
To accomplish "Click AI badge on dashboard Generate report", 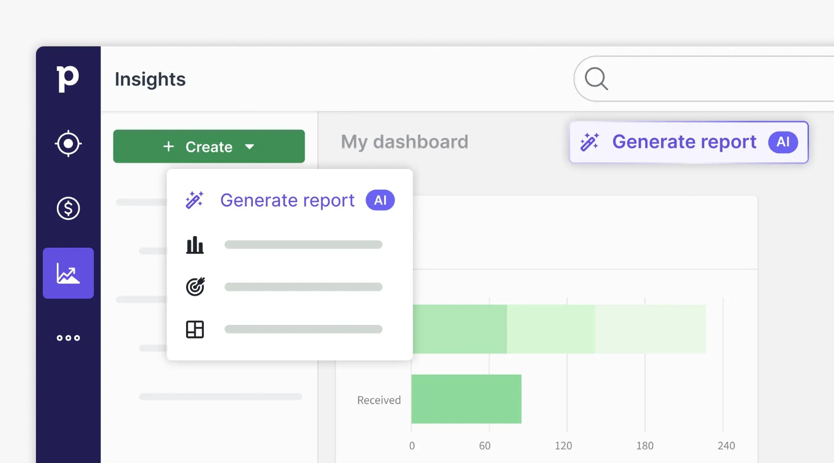I will pos(783,142).
